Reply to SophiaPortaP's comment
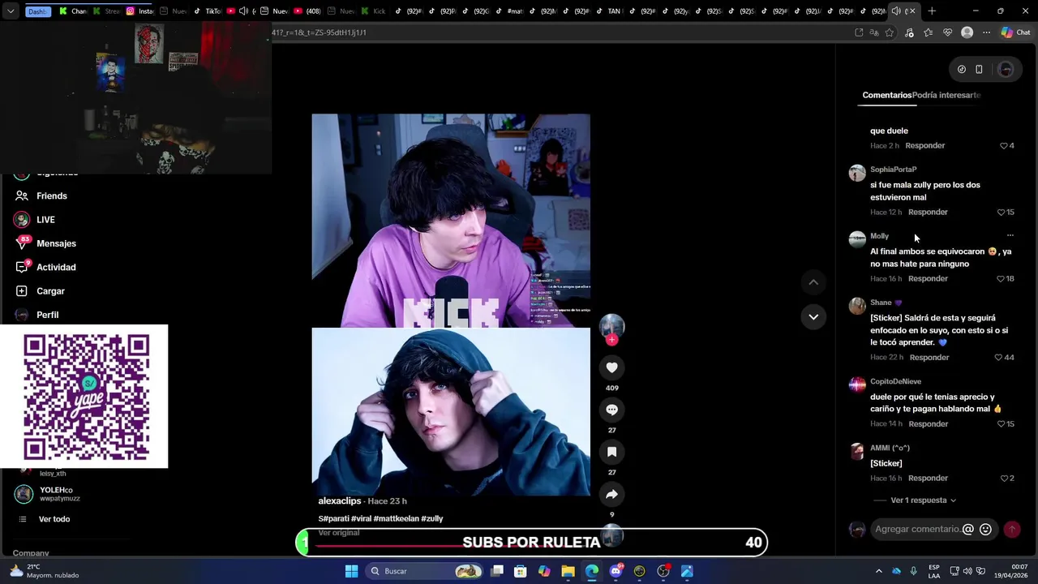 coord(928,212)
